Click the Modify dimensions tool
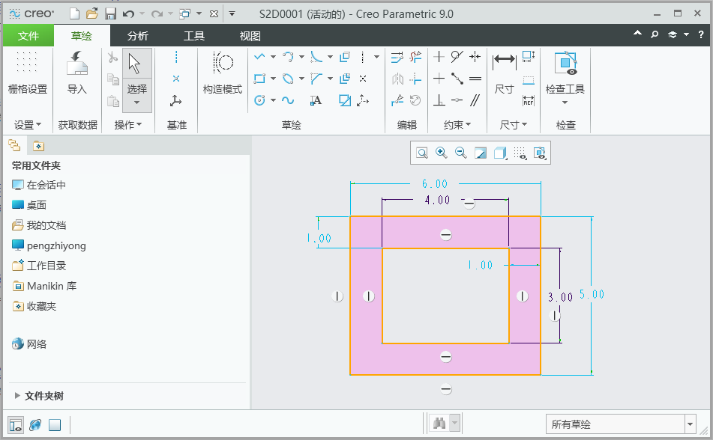This screenshot has height=440, width=713. pos(397,57)
